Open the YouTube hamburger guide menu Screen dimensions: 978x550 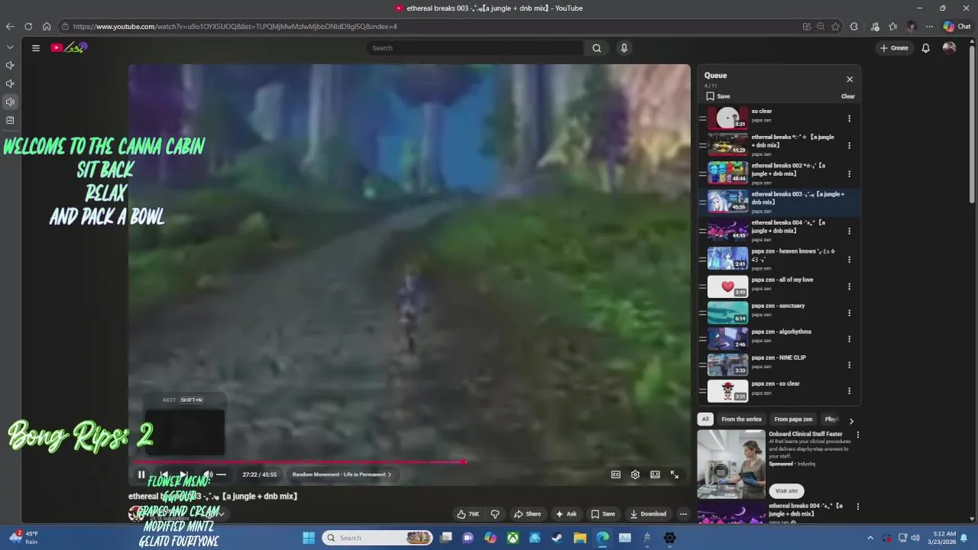click(36, 48)
